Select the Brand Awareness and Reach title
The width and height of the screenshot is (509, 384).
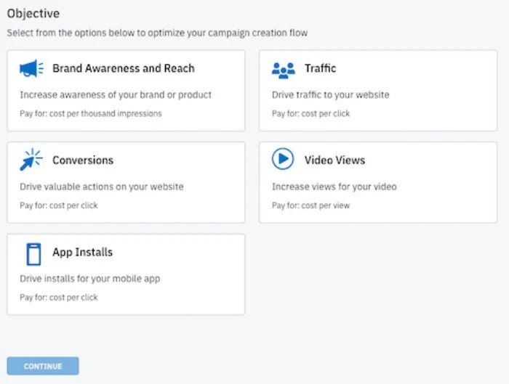pyautogui.click(x=123, y=68)
